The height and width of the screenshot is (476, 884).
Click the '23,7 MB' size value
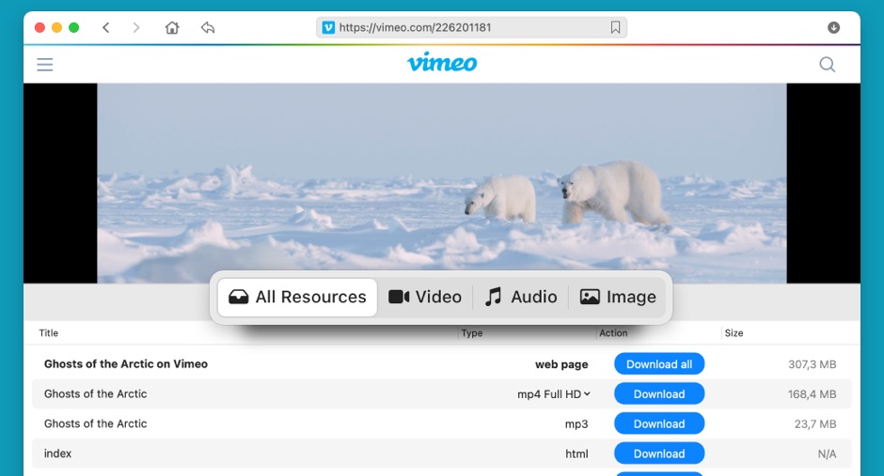click(x=815, y=424)
